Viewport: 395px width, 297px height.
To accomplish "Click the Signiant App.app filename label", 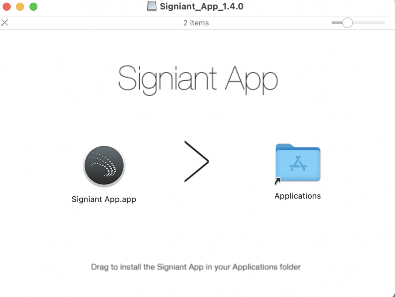I will coord(104,199).
